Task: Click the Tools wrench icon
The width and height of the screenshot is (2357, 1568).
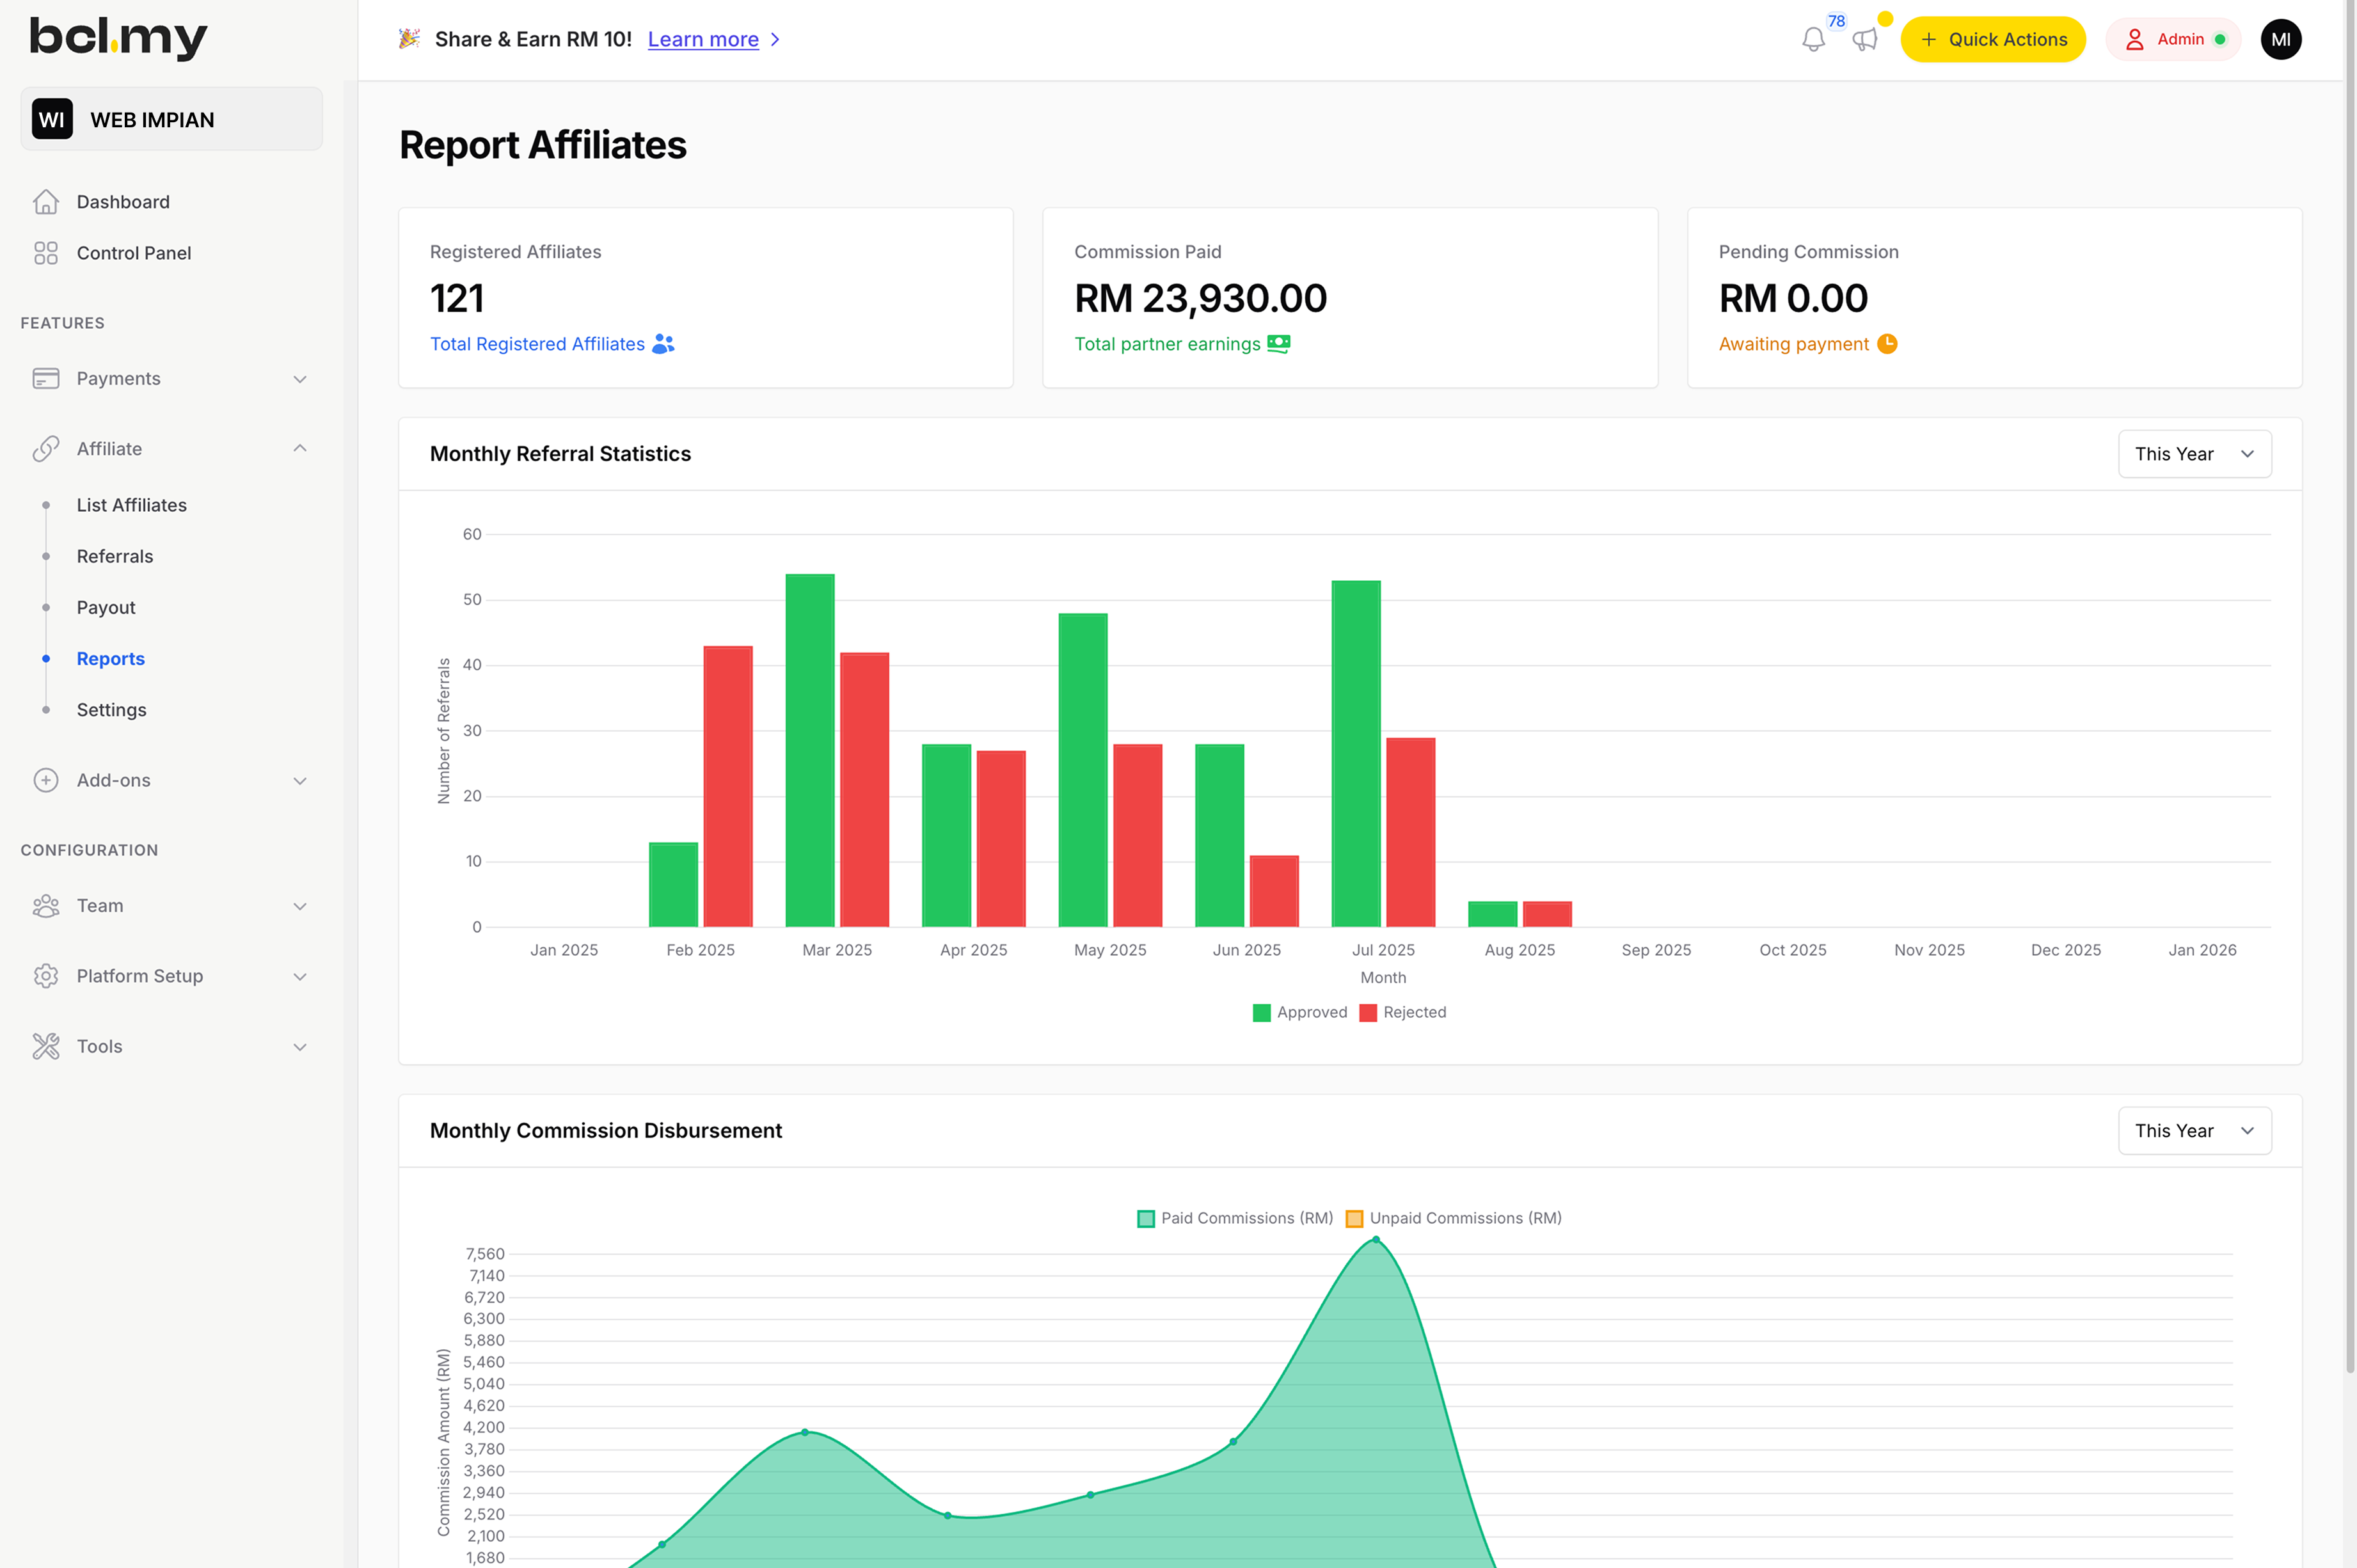Action: click(x=46, y=1046)
